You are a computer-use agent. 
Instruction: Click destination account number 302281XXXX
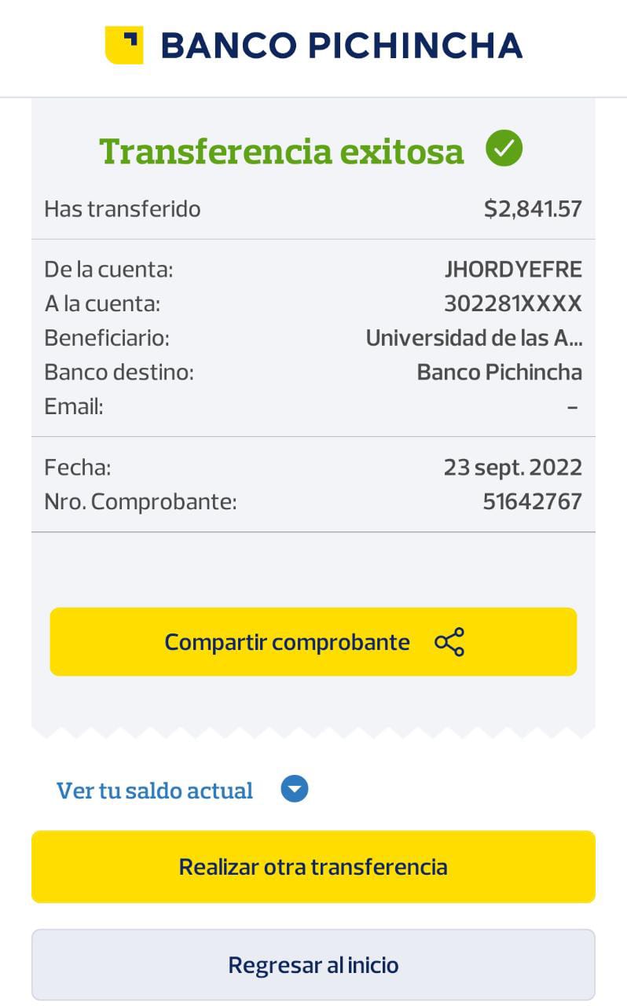click(513, 303)
